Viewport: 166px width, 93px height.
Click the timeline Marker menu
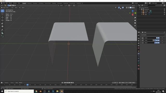20,83
